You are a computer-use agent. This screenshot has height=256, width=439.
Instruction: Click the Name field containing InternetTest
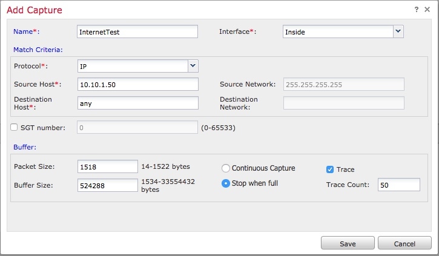[x=137, y=31]
